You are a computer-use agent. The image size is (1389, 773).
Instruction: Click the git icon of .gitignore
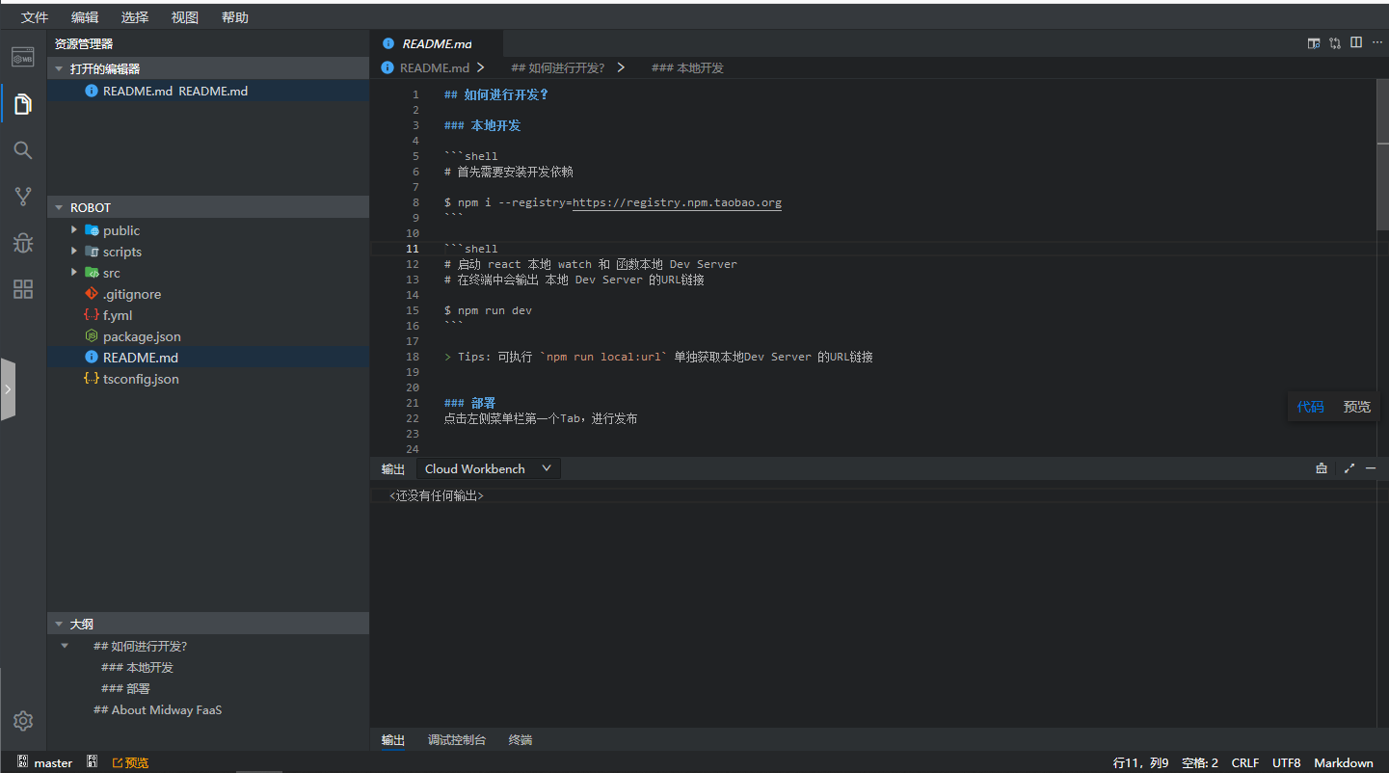(x=92, y=294)
